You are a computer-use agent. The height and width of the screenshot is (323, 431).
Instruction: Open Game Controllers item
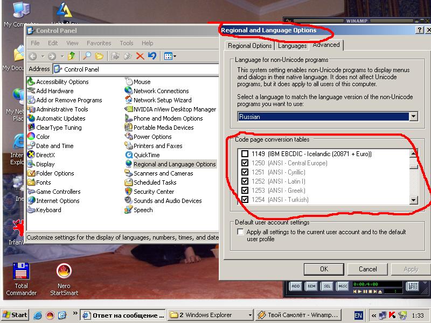pyautogui.click(x=54, y=192)
